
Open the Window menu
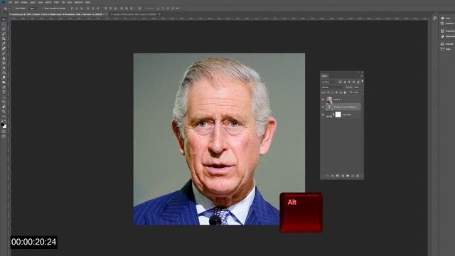[78, 2]
